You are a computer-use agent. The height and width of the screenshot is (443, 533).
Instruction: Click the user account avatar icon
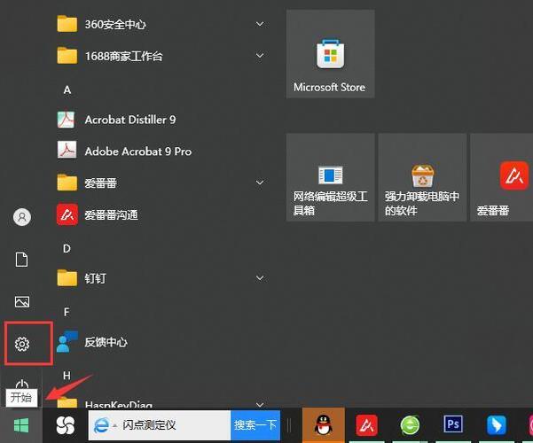coord(22,217)
